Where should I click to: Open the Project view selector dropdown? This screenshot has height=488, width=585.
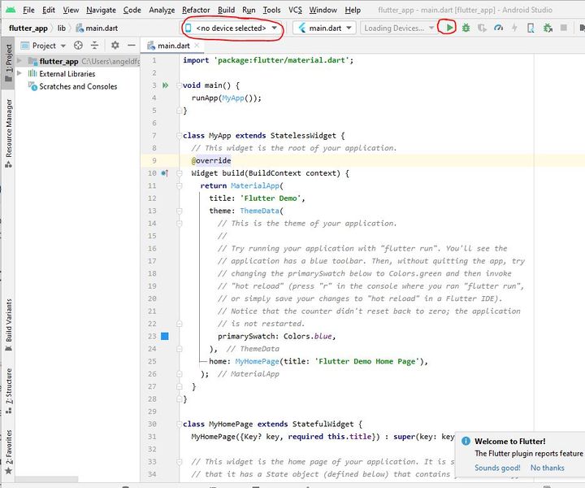tap(43, 46)
